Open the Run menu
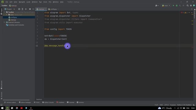This screenshot has width=196, height=110. coord(40,2)
